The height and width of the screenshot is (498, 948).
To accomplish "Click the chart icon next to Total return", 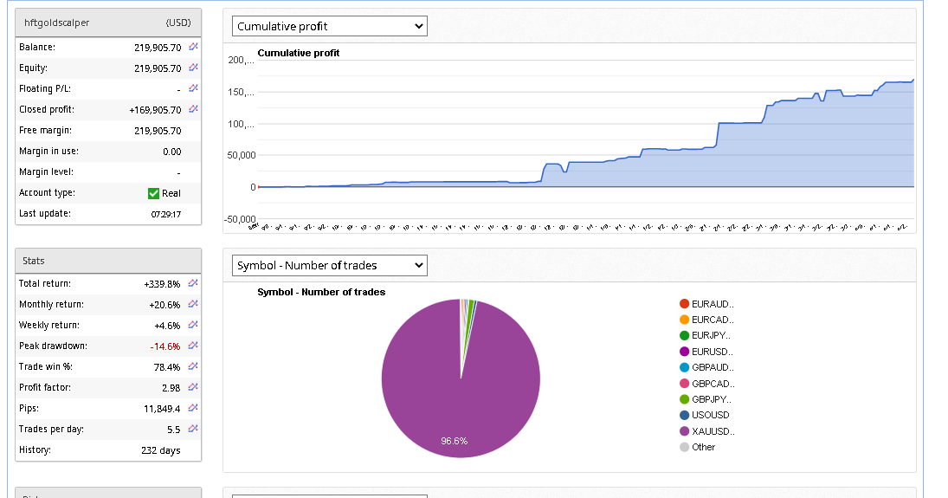I will 193,283.
